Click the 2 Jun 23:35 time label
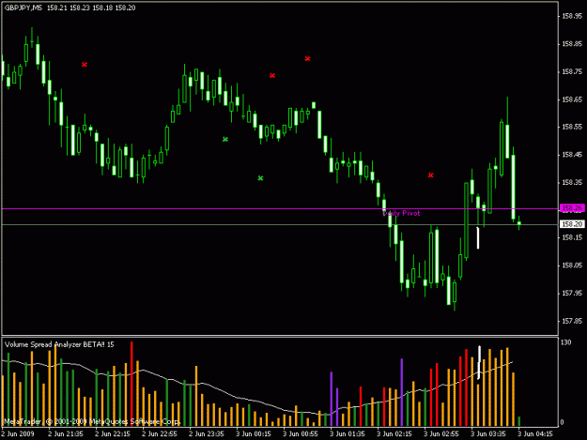 click(207, 434)
